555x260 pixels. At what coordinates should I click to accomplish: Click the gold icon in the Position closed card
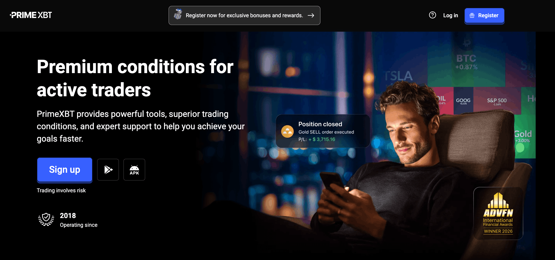tap(287, 132)
